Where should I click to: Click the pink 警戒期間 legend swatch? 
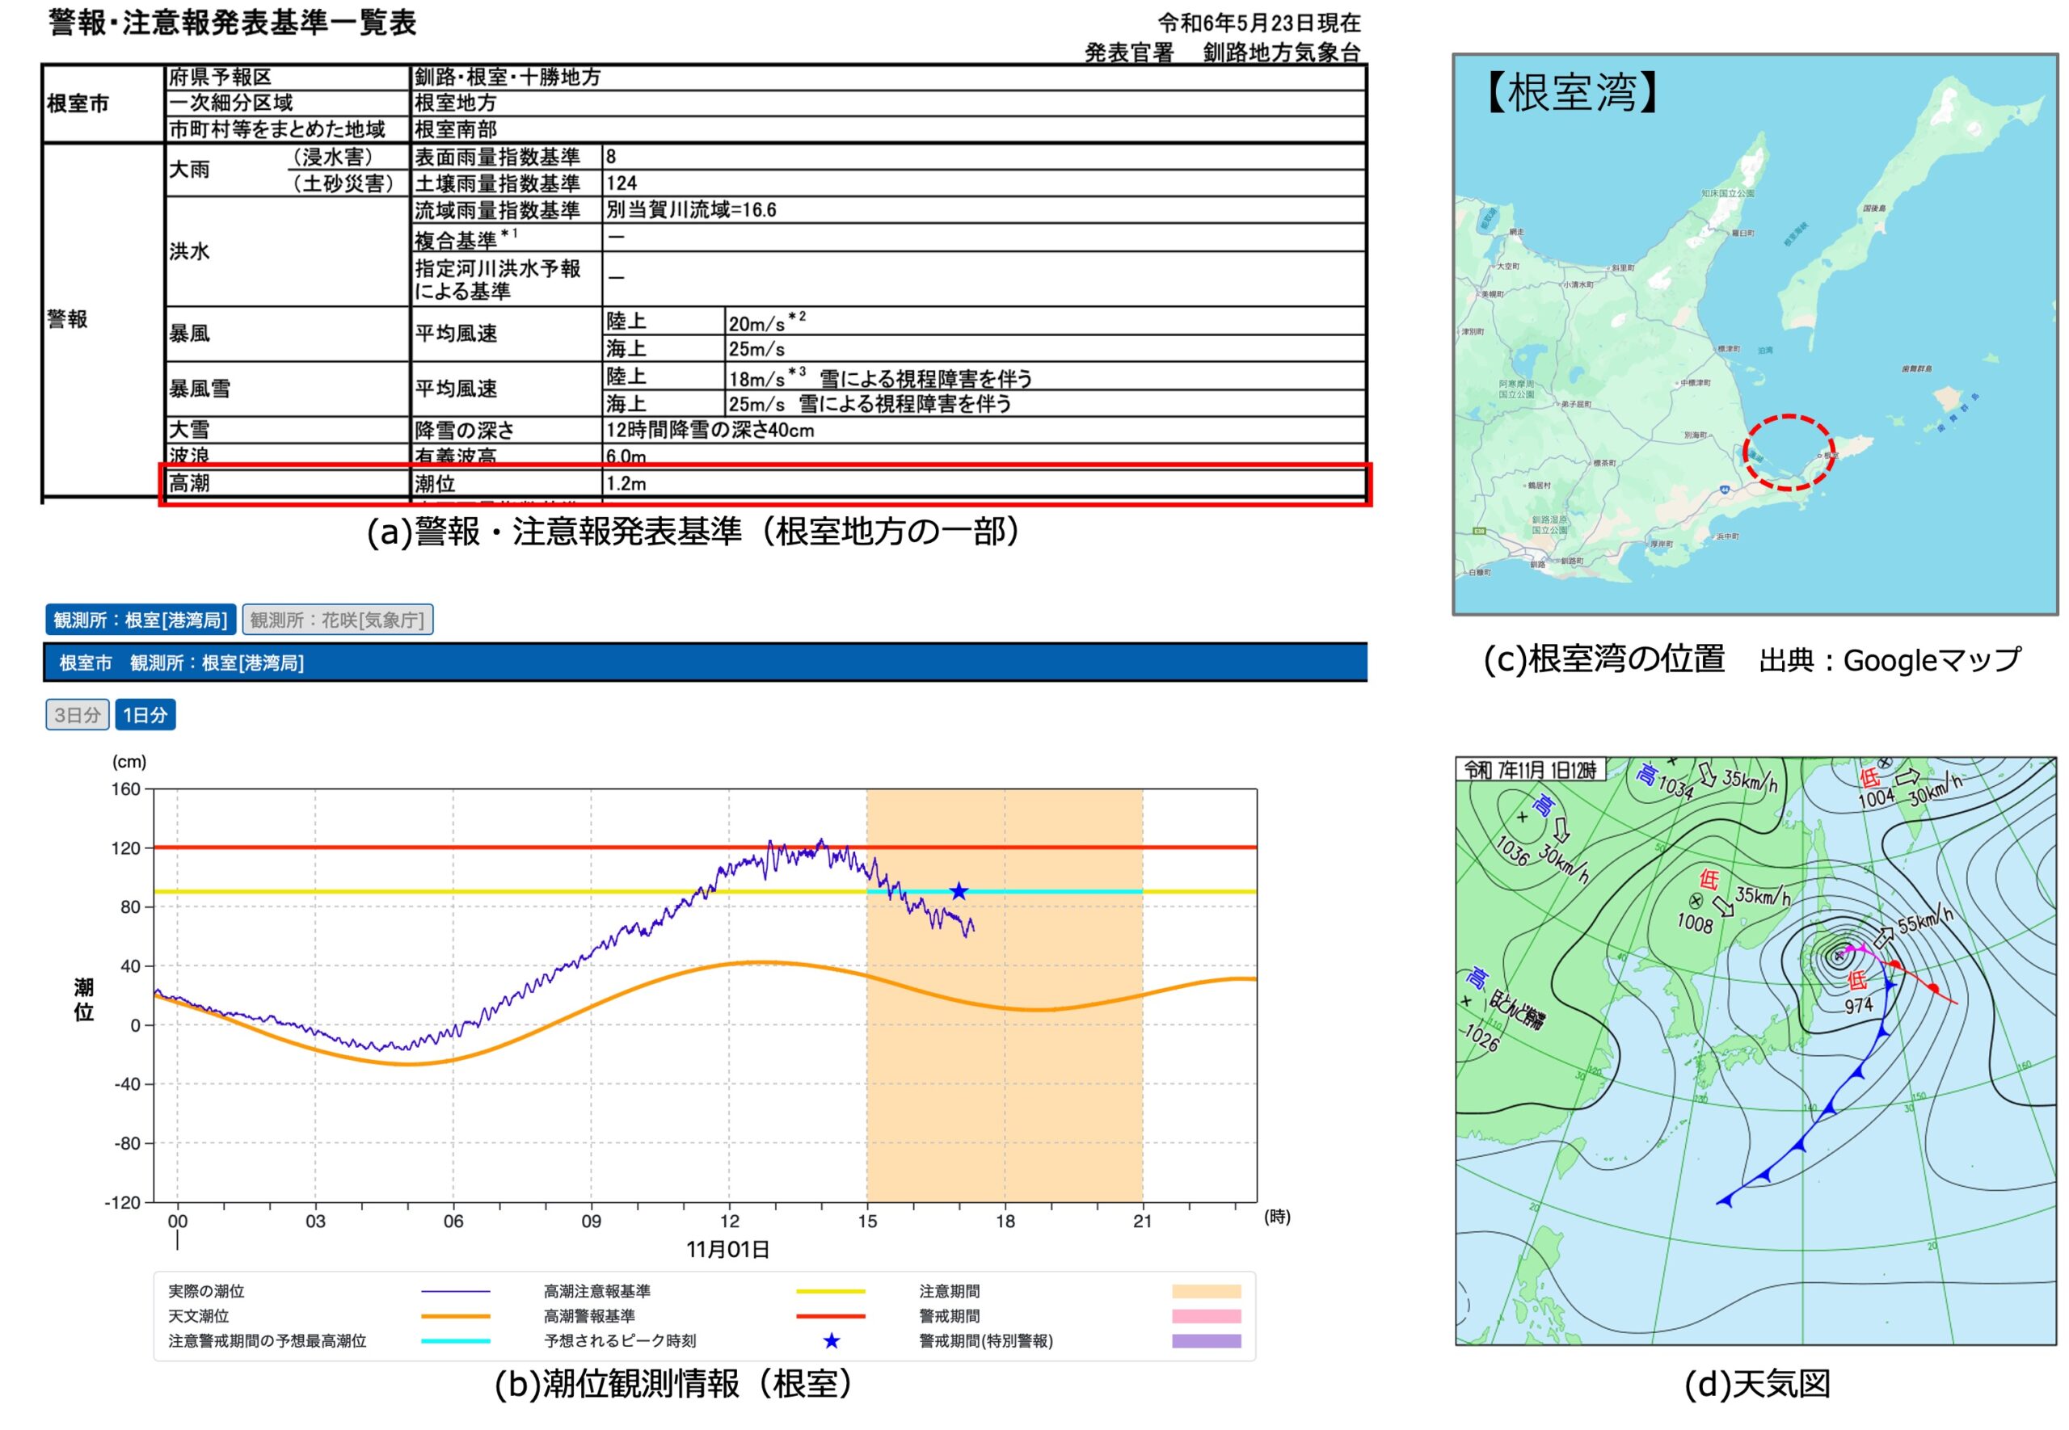[1206, 1316]
